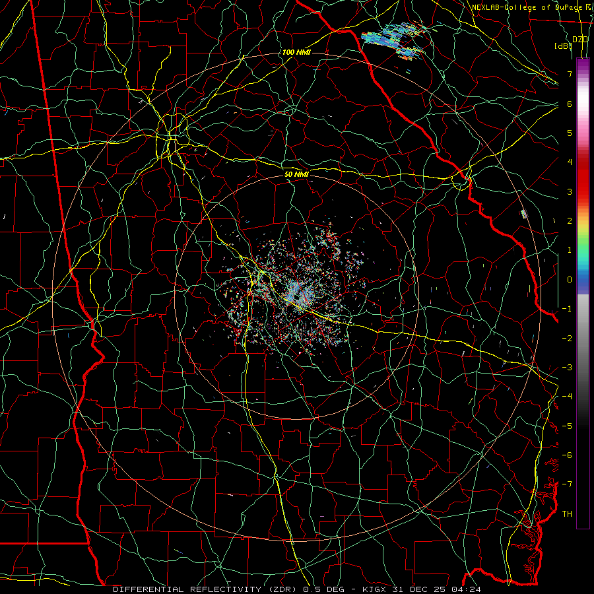Click the 1 value on the color scale

coord(570,250)
